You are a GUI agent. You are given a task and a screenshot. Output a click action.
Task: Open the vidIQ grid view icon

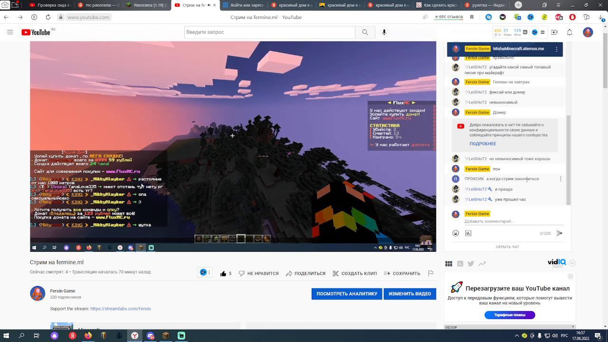(x=448, y=264)
